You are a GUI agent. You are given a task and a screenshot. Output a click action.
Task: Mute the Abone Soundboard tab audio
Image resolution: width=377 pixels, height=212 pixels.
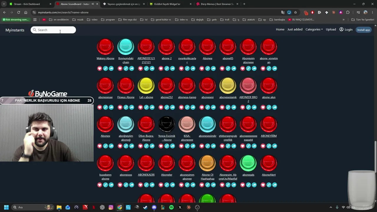coord(92,4)
